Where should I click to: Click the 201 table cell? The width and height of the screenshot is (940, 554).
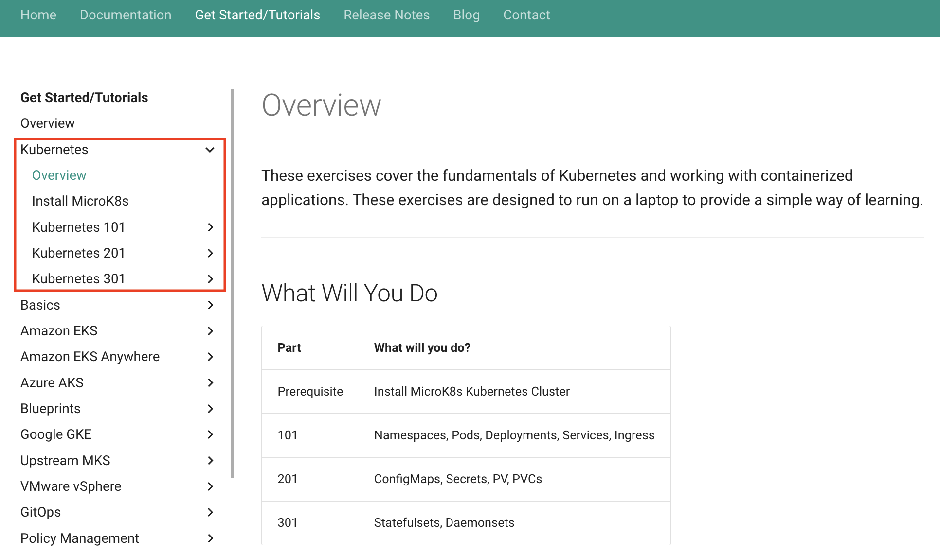(x=288, y=479)
